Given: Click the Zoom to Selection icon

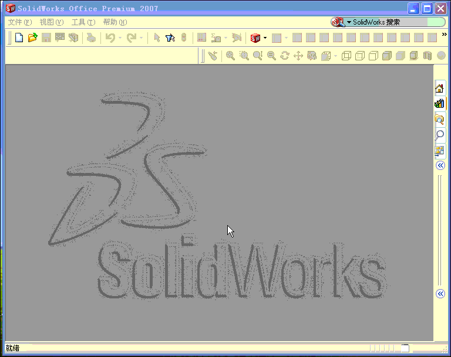Looking at the screenshot, I should click(x=271, y=56).
